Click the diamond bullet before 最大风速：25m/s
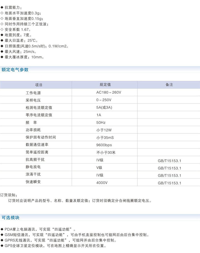The image size is (200, 253). [2, 52]
